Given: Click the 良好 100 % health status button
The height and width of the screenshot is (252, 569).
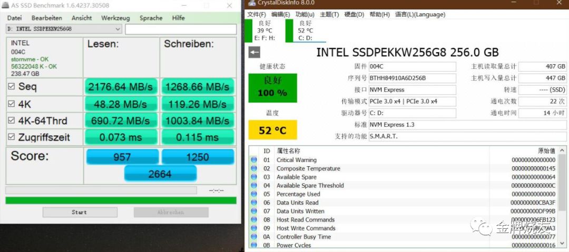Looking at the screenshot, I should [x=272, y=88].
